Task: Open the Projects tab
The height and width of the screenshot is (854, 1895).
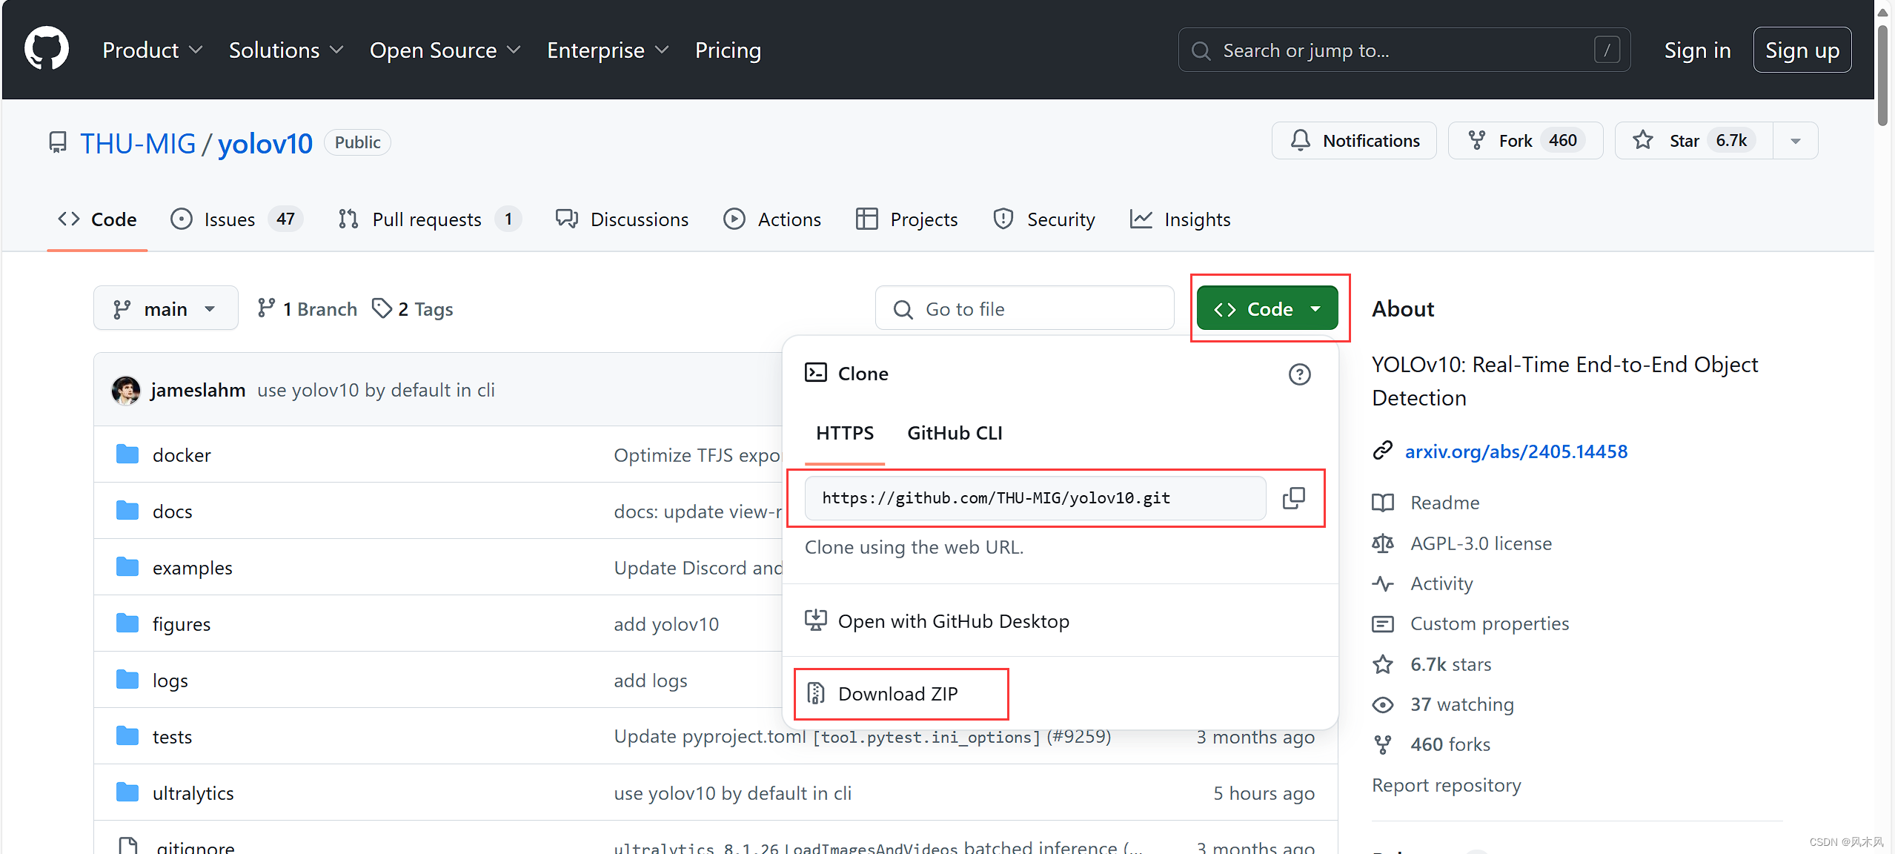Action: click(906, 219)
